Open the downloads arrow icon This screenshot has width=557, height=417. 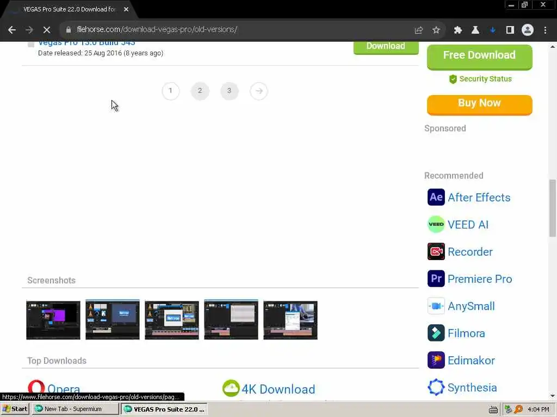pyautogui.click(x=493, y=30)
